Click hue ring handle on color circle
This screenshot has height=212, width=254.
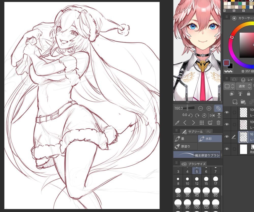(x=232, y=37)
